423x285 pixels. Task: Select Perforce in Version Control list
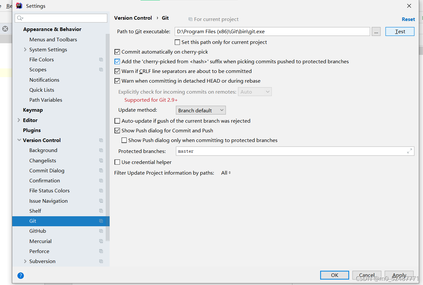pyautogui.click(x=39, y=251)
